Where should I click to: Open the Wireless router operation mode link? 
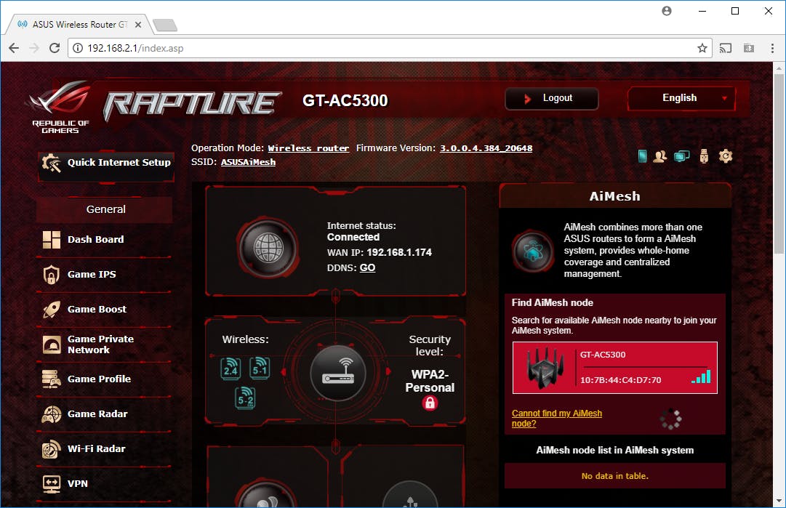click(308, 148)
